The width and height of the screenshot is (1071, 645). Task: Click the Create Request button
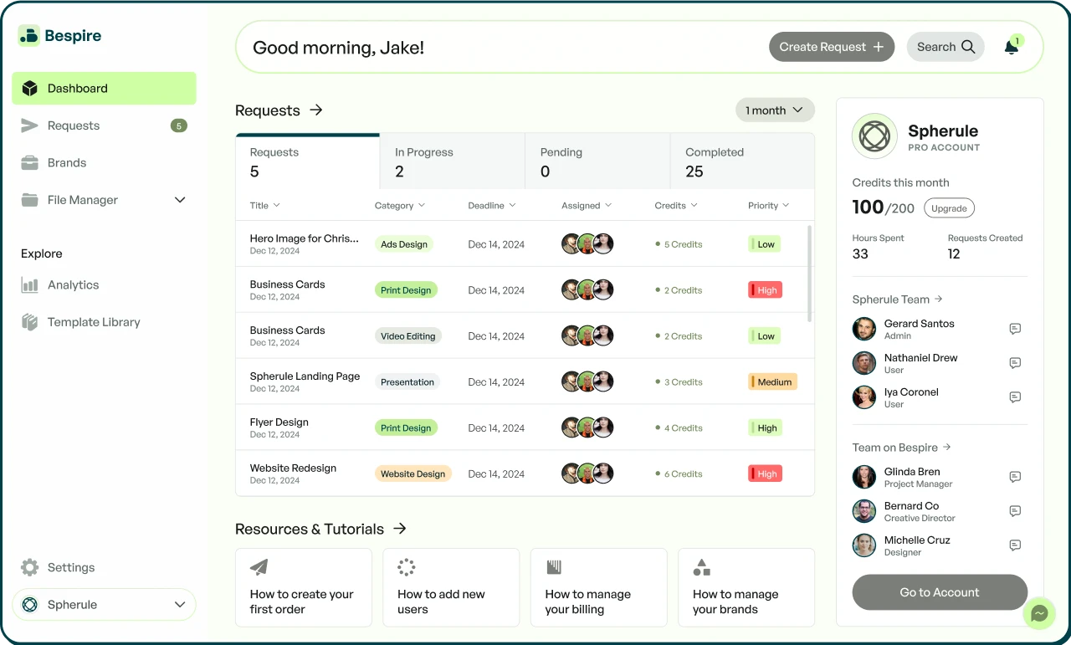tap(831, 47)
